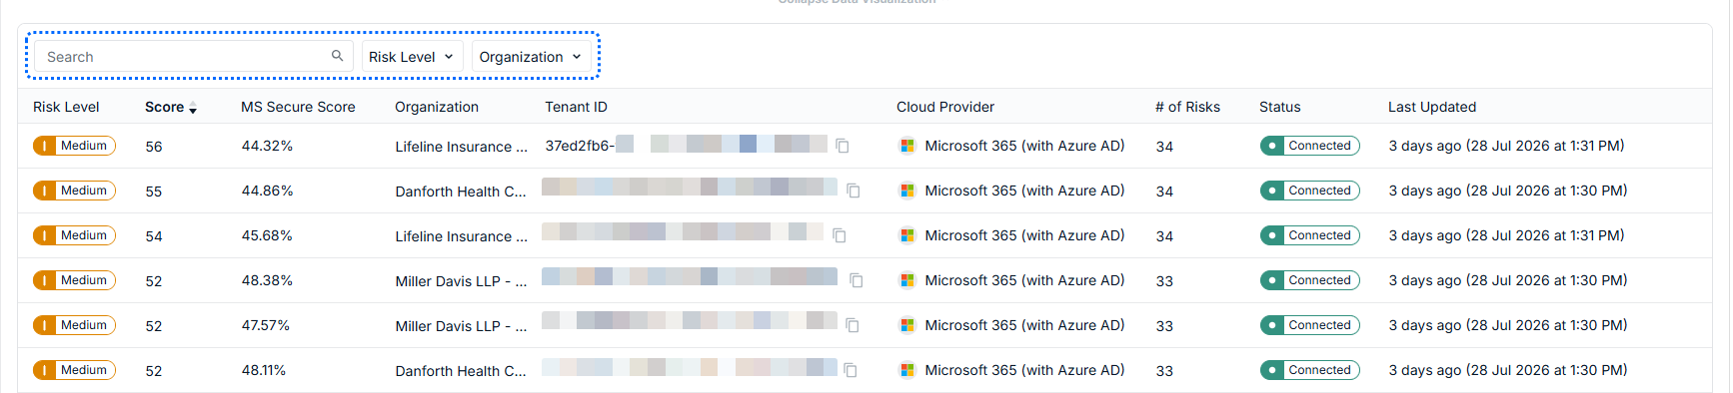Click Connected status in 47.57% row

[x=1309, y=325]
